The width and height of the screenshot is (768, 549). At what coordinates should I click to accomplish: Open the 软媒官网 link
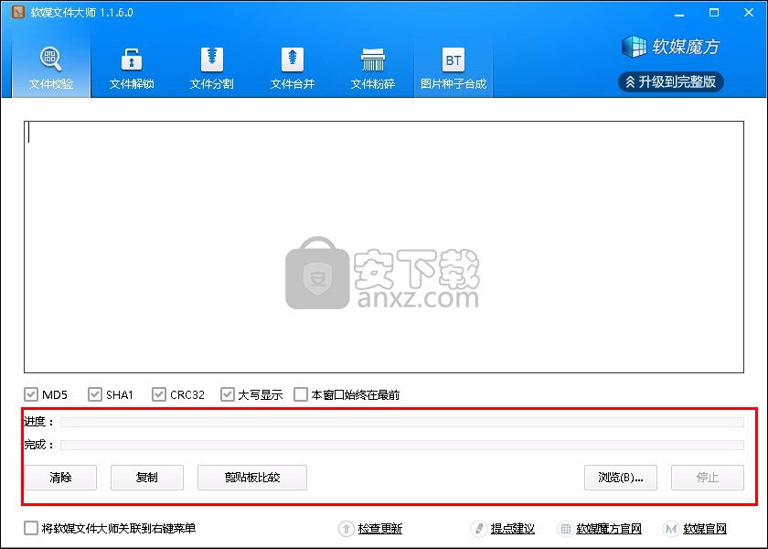pyautogui.click(x=705, y=529)
